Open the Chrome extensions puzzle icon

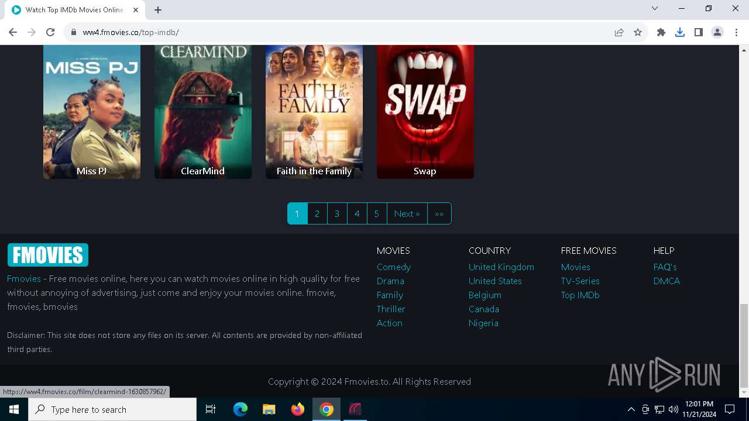coord(661,32)
